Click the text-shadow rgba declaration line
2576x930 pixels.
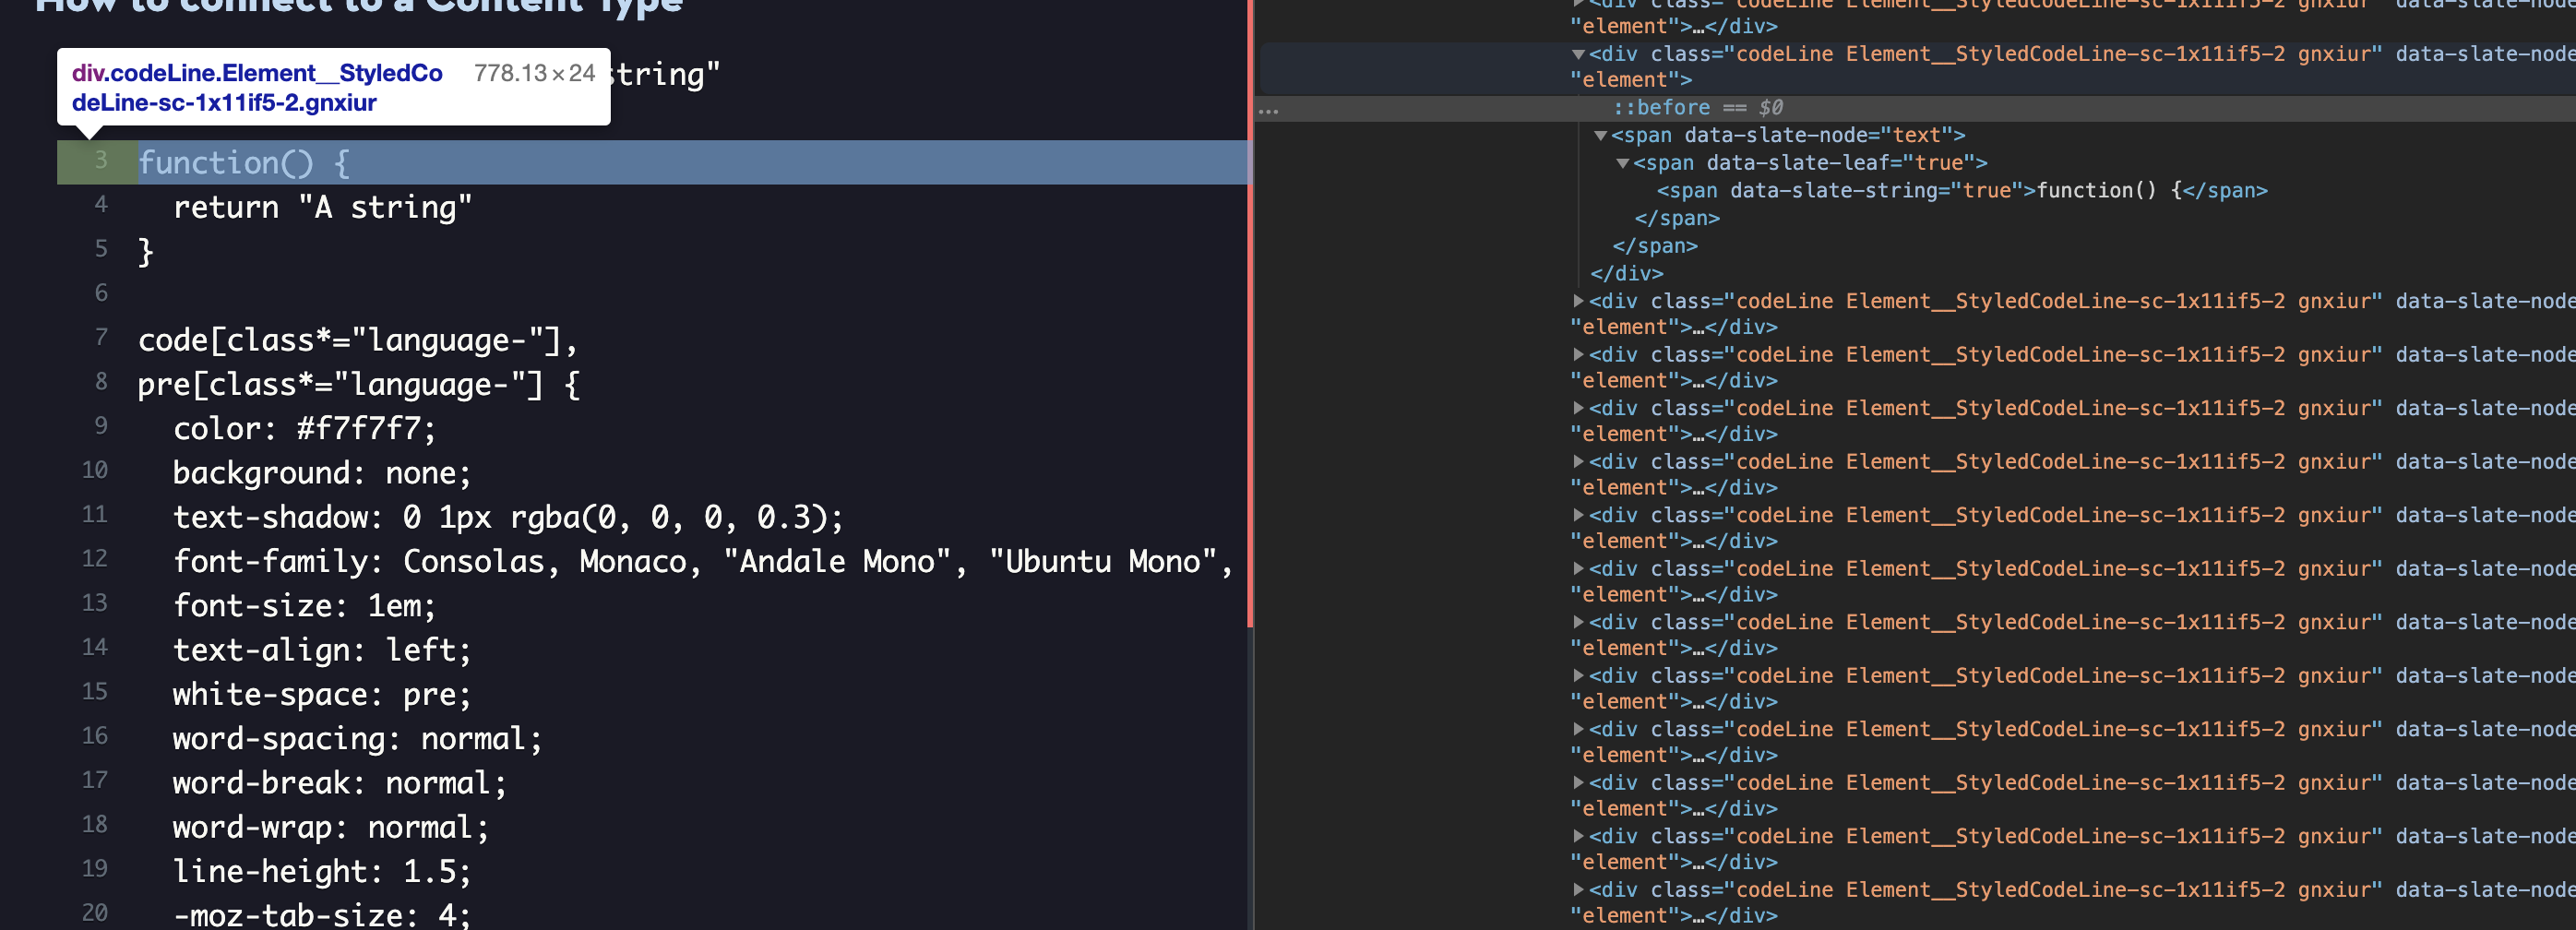click(x=508, y=517)
